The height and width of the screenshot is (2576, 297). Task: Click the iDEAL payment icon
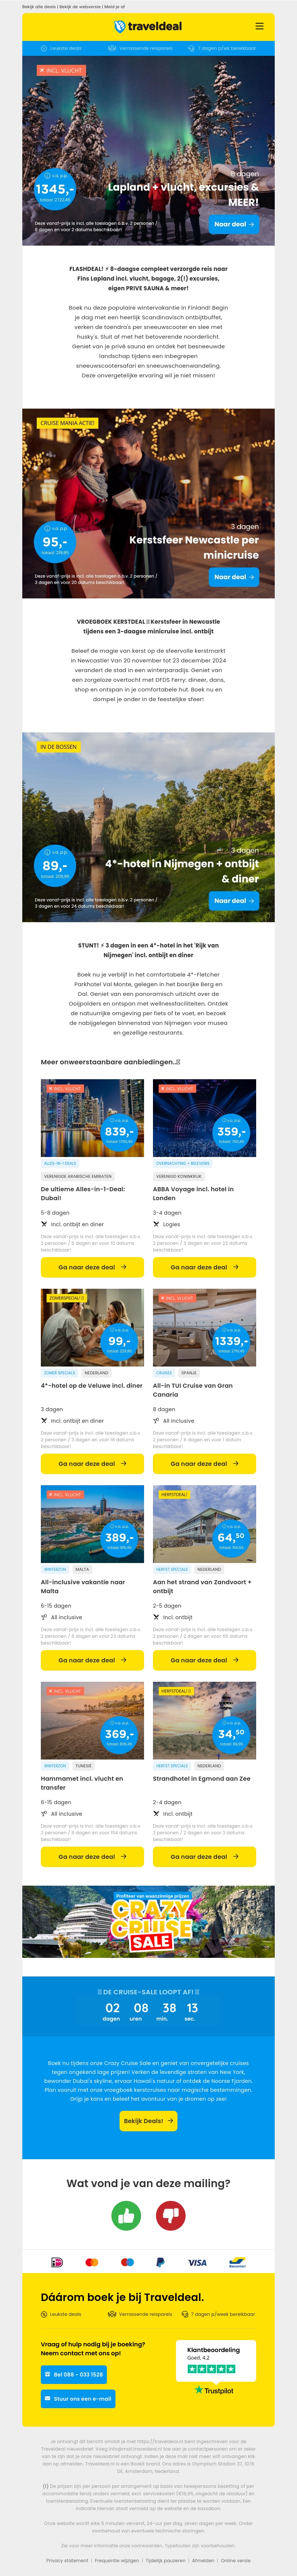(x=57, y=2262)
